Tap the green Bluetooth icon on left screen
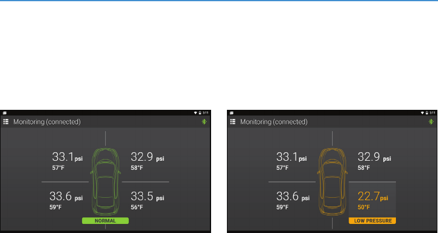The width and height of the screenshot is (438, 233). coord(204,121)
